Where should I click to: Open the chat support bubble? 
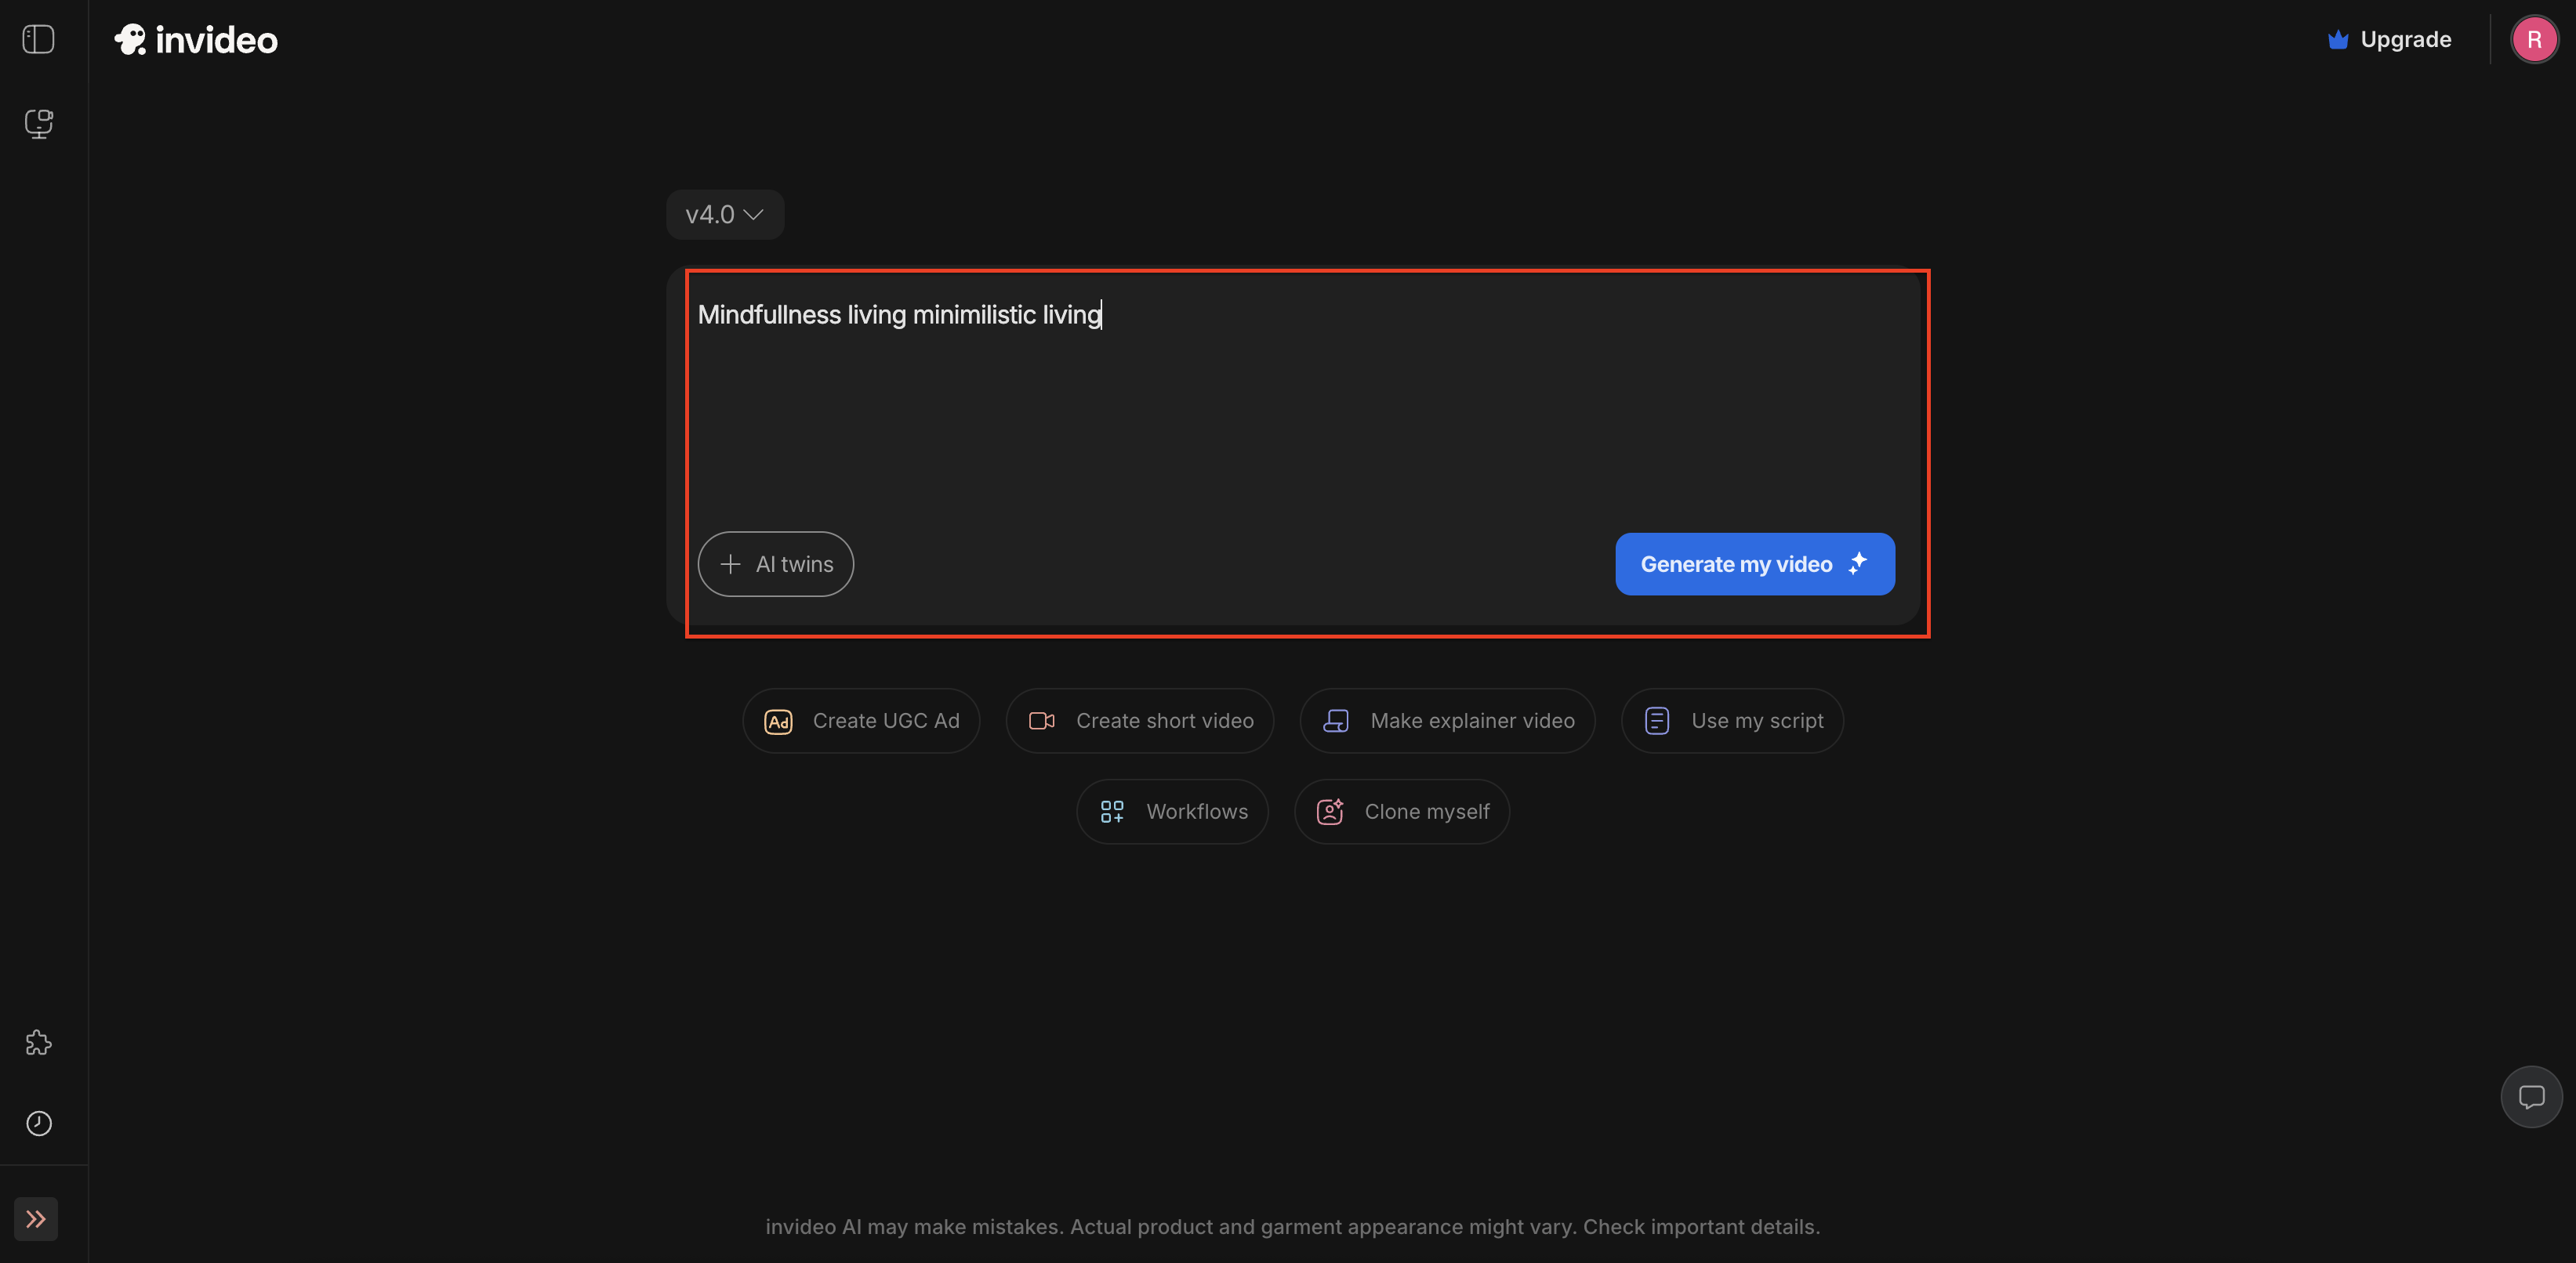click(x=2531, y=1096)
